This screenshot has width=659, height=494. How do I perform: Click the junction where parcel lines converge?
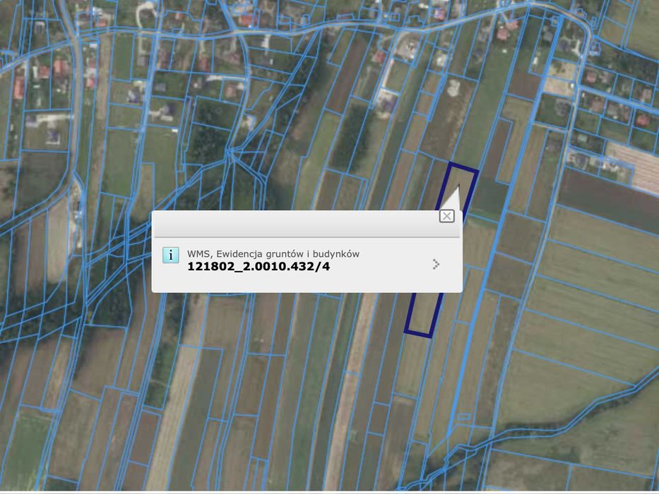(x=229, y=154)
